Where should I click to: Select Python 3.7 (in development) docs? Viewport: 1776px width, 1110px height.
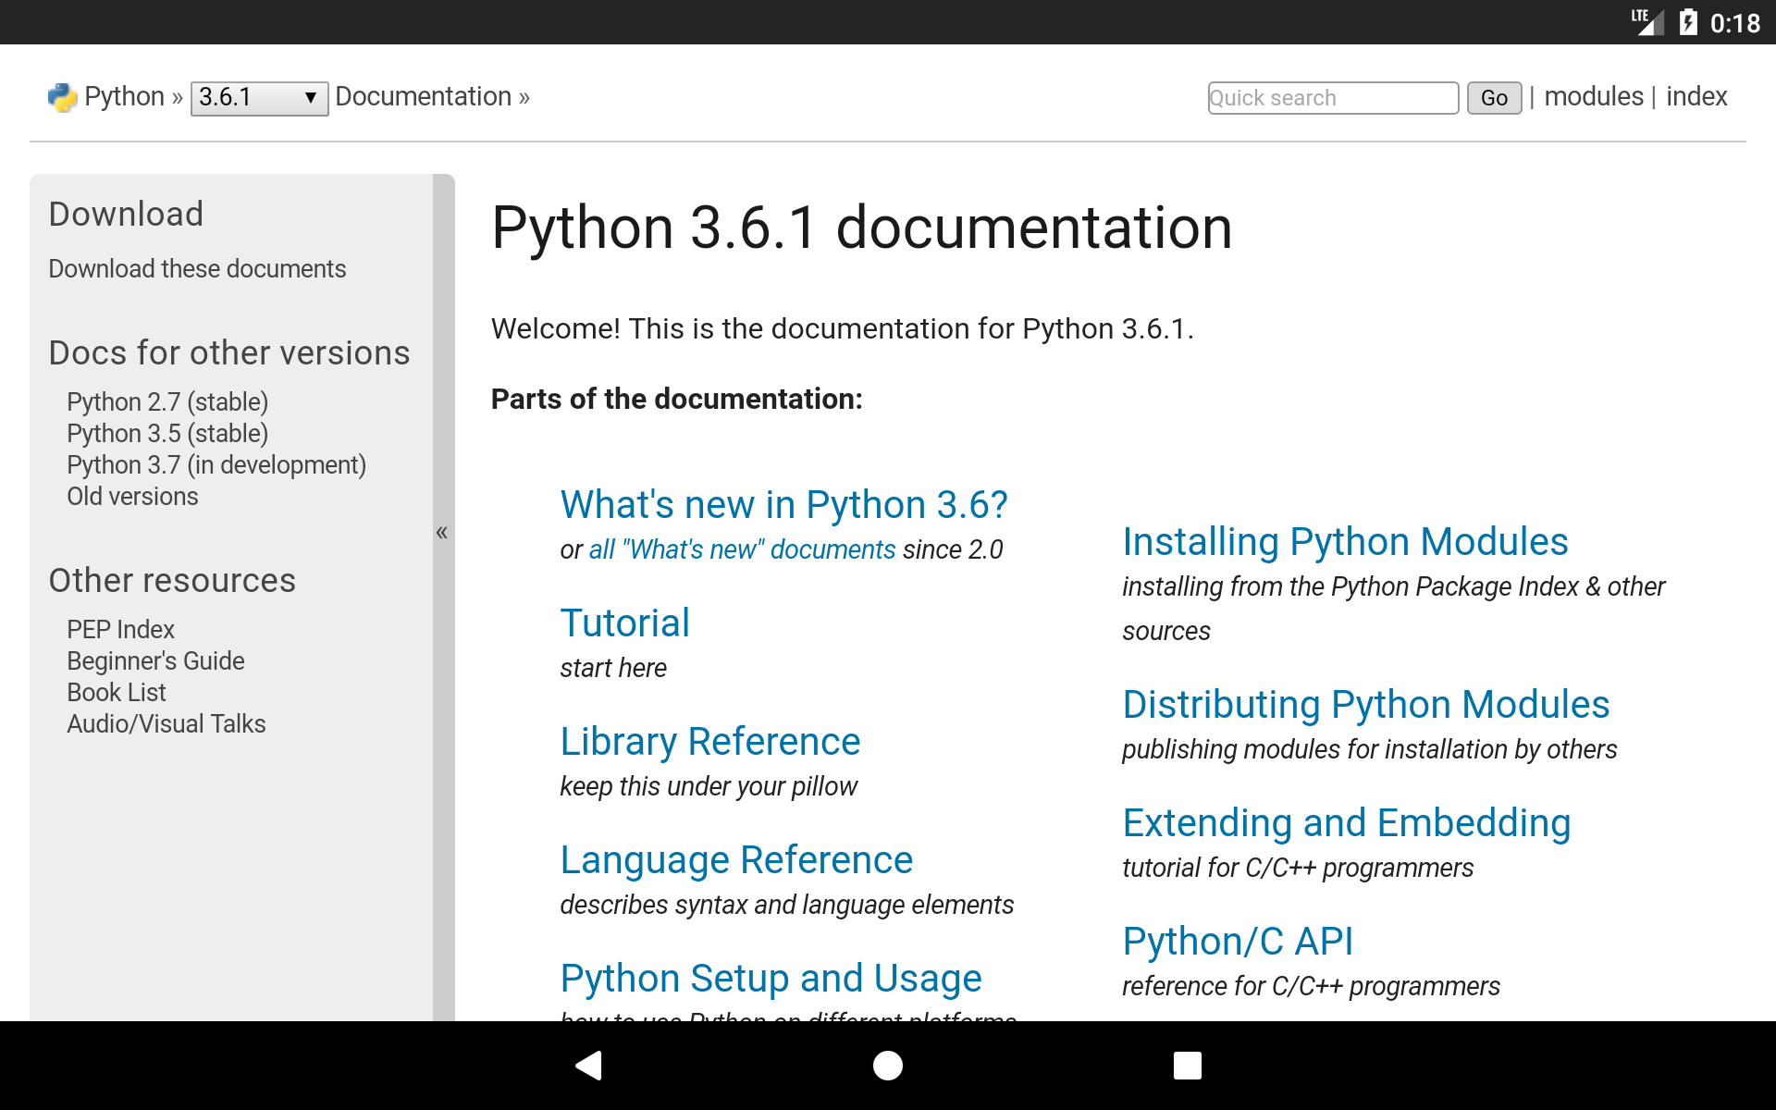(x=216, y=465)
